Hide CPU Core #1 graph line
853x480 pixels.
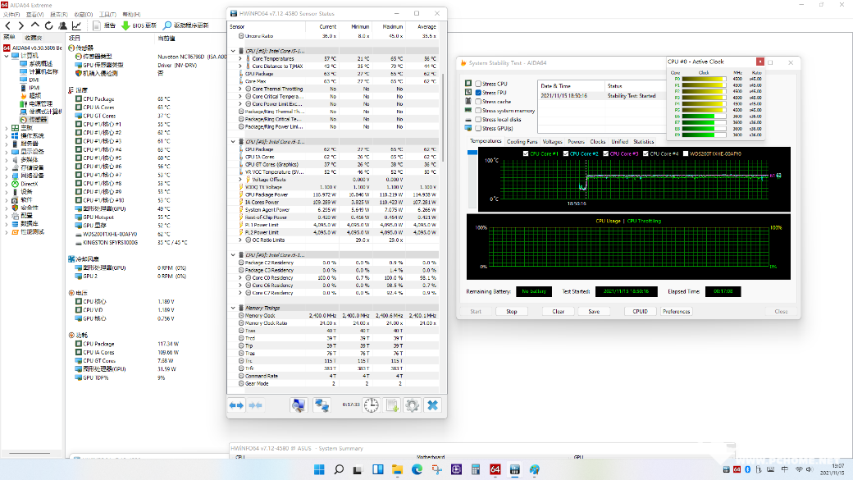point(526,154)
